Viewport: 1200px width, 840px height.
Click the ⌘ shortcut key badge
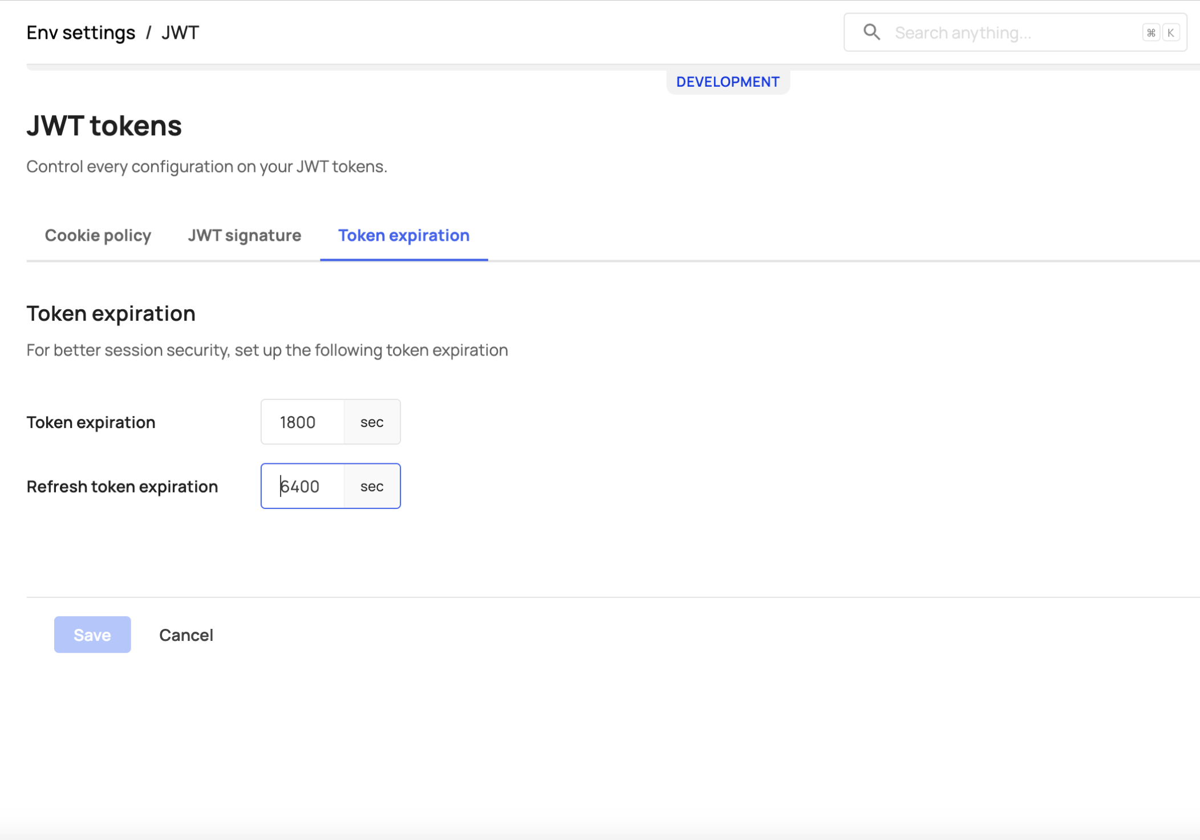coord(1151,33)
